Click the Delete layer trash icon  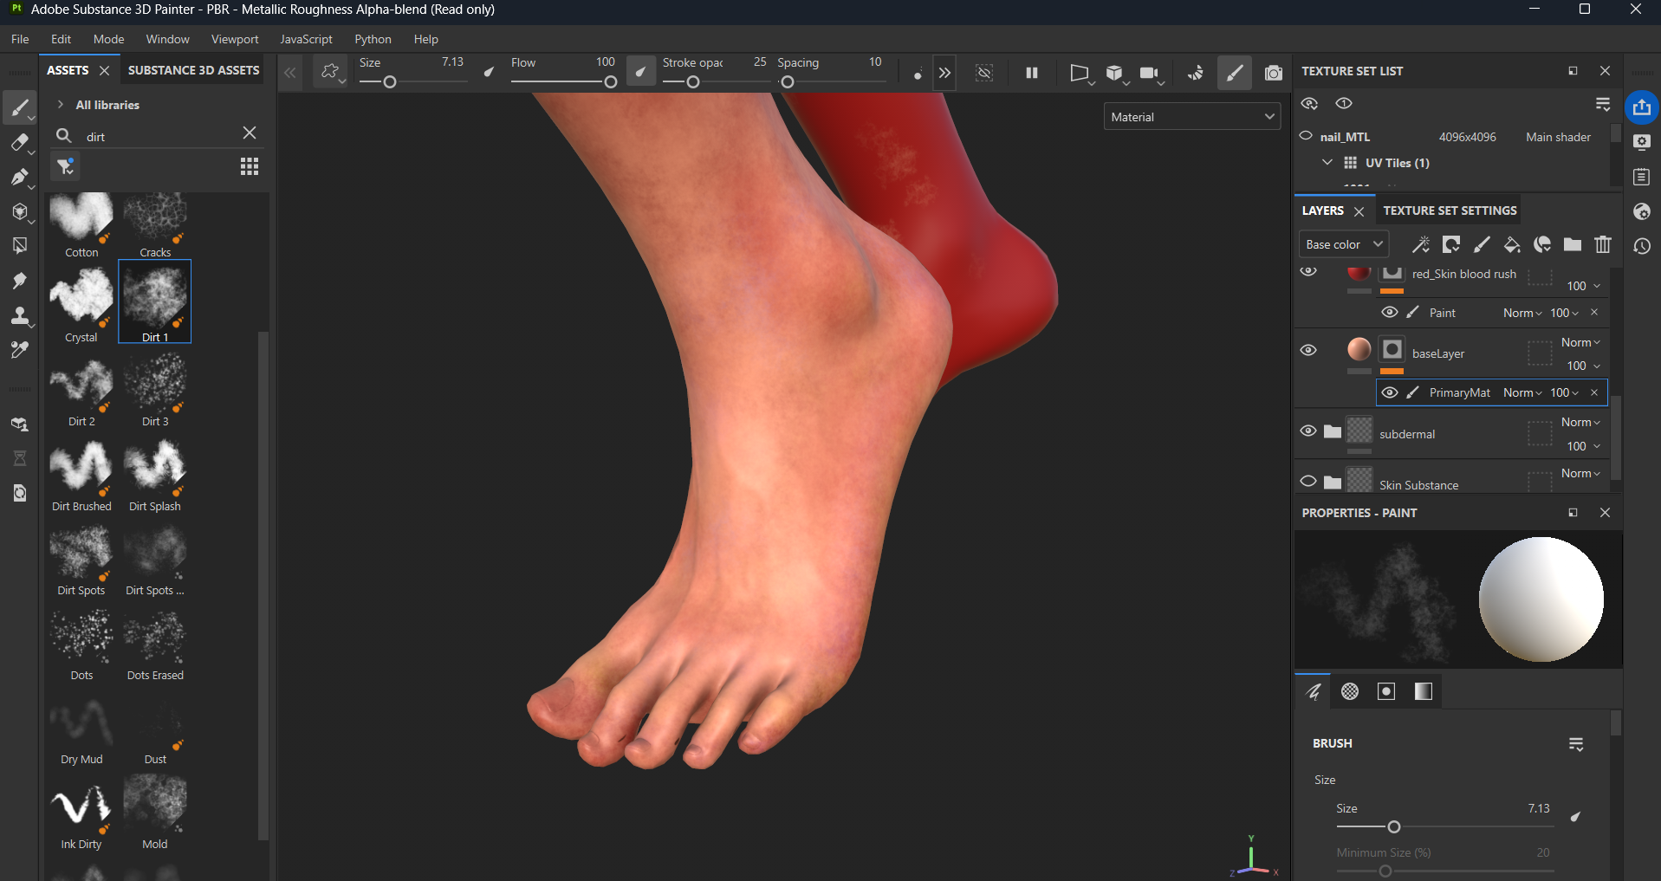tap(1603, 245)
